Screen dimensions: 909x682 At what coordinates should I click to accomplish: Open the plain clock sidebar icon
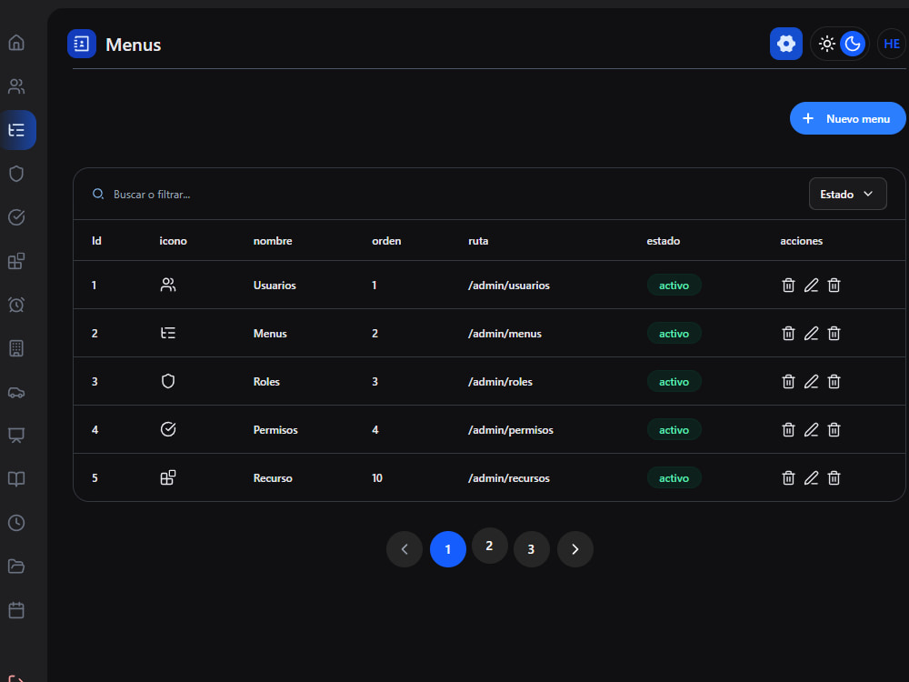[16, 523]
